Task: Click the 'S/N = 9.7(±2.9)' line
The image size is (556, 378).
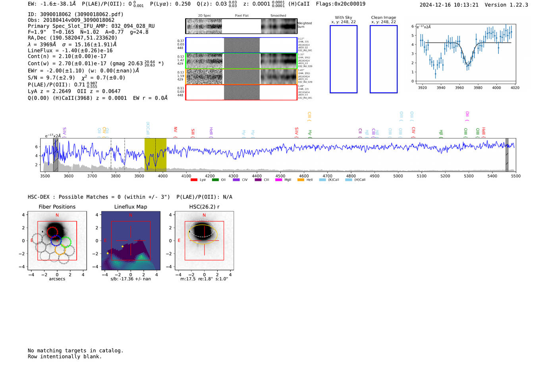Action: tap(77, 78)
